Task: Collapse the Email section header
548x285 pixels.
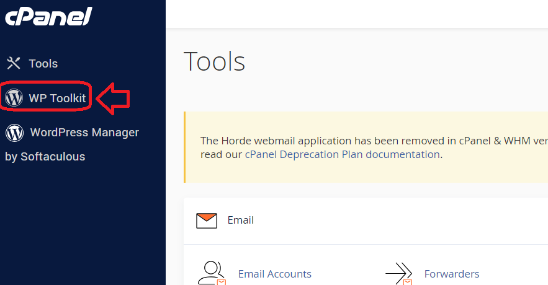Action: point(366,221)
